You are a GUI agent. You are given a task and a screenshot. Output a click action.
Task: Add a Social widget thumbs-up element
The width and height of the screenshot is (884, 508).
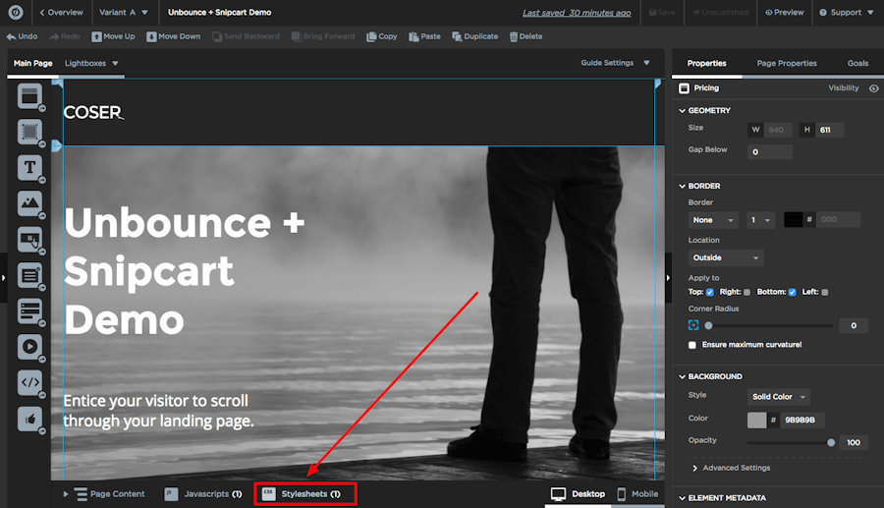click(x=29, y=419)
